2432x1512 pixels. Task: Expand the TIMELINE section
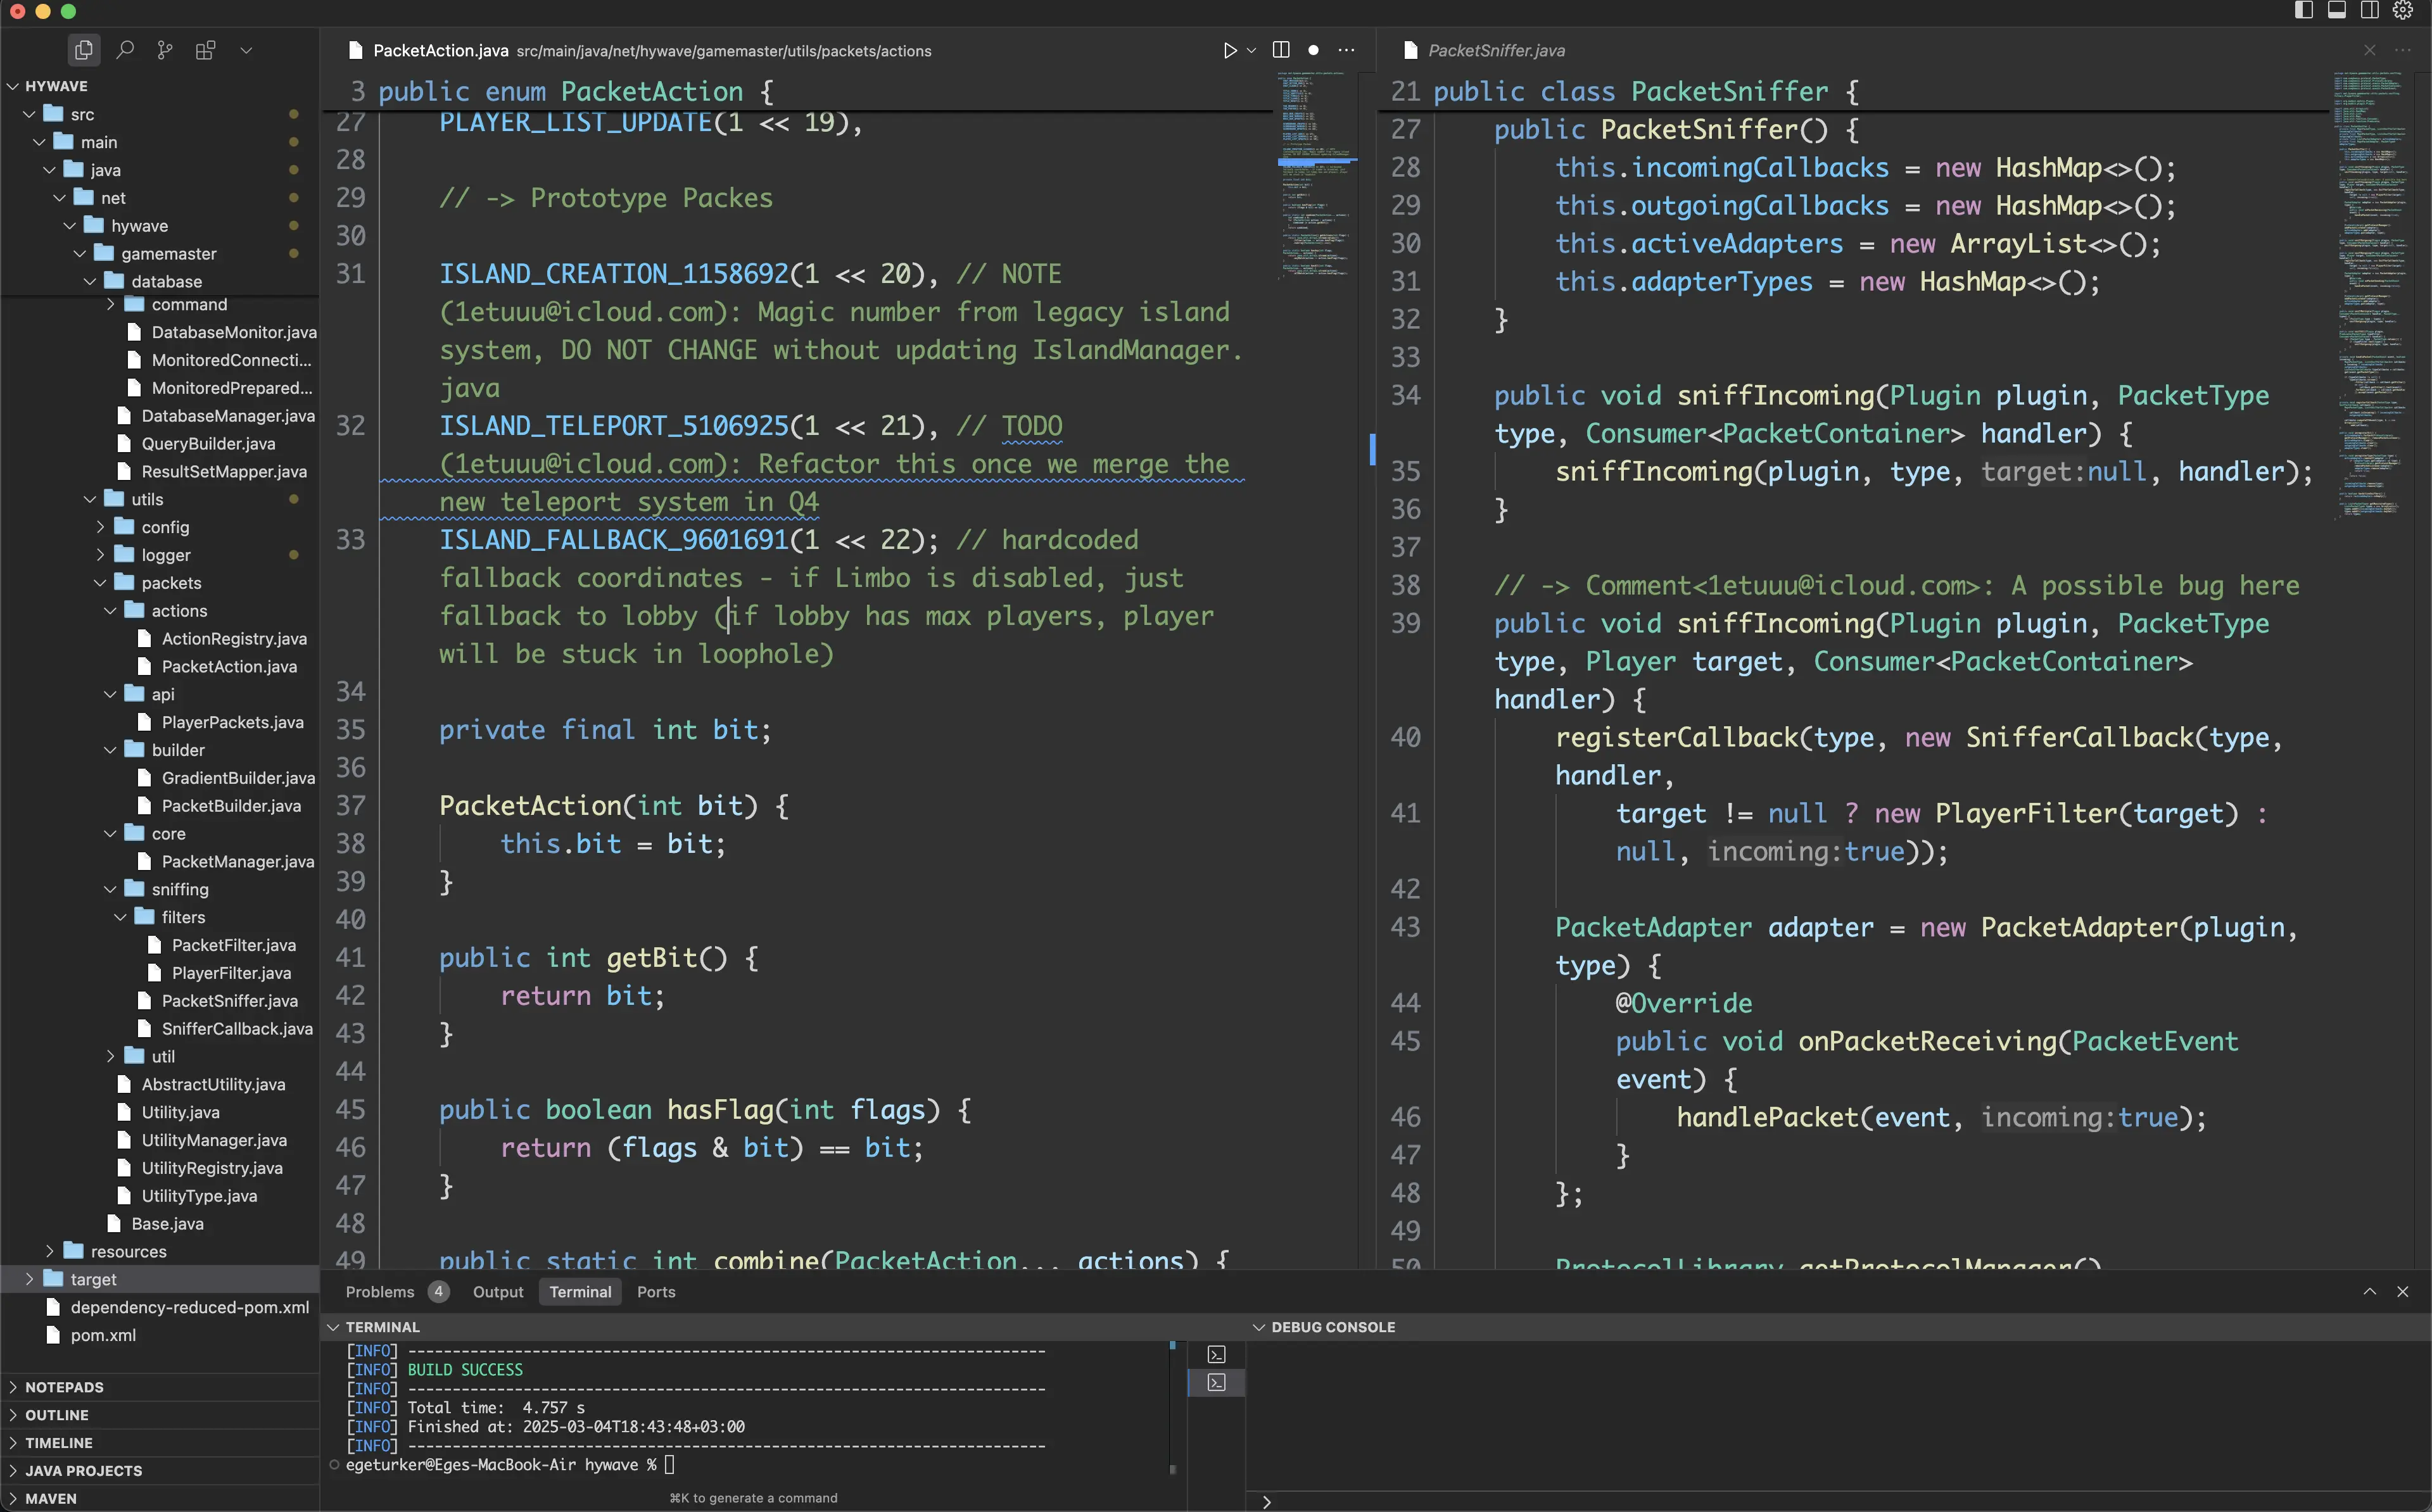click(x=160, y=1443)
